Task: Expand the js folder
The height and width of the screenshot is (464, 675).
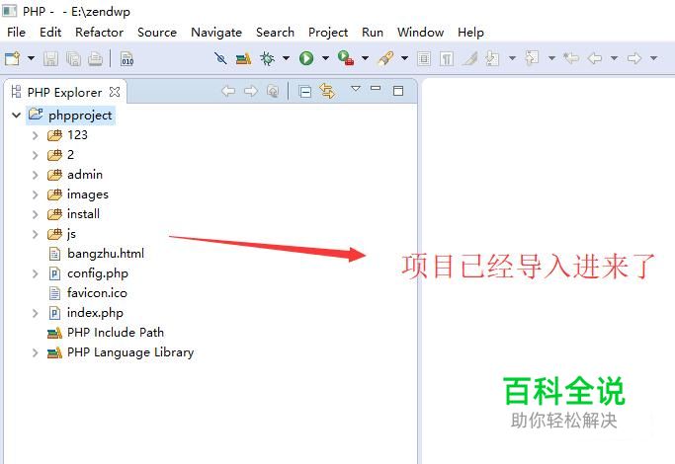Action: [36, 234]
